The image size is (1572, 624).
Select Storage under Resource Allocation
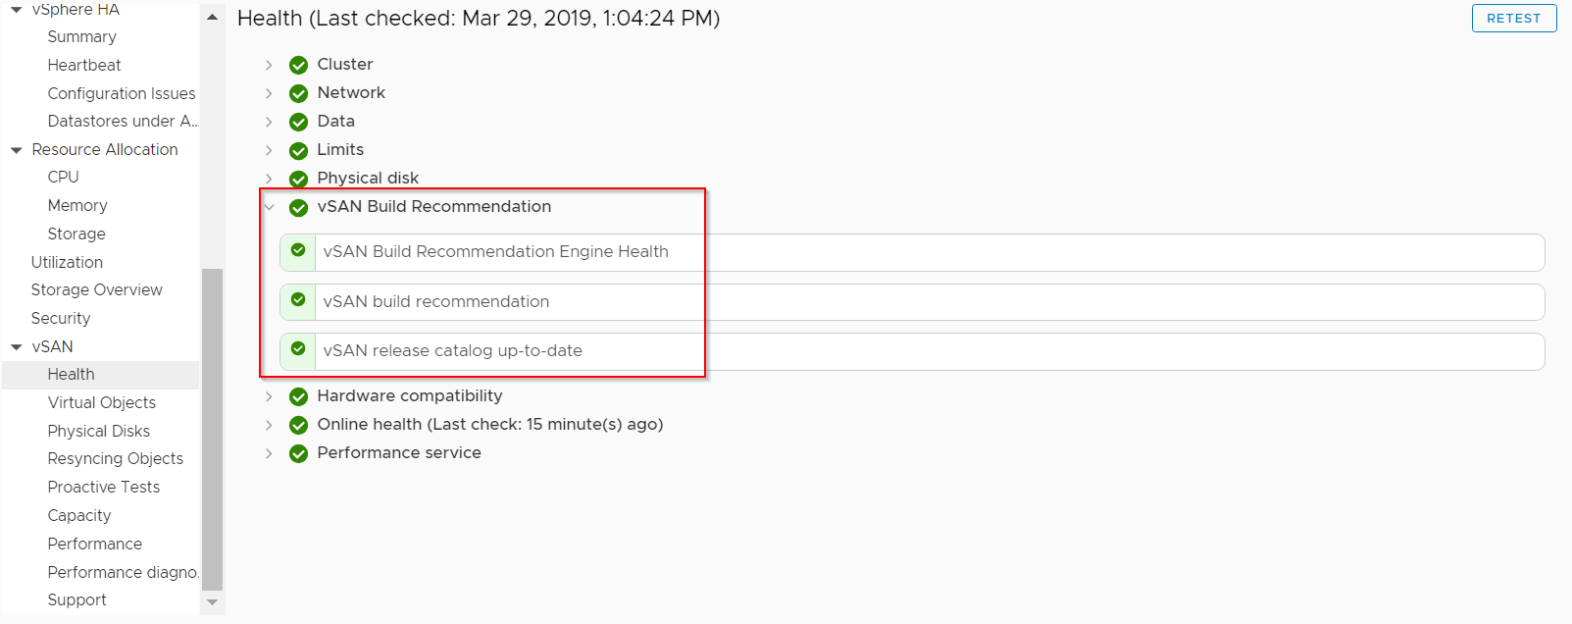(x=76, y=234)
